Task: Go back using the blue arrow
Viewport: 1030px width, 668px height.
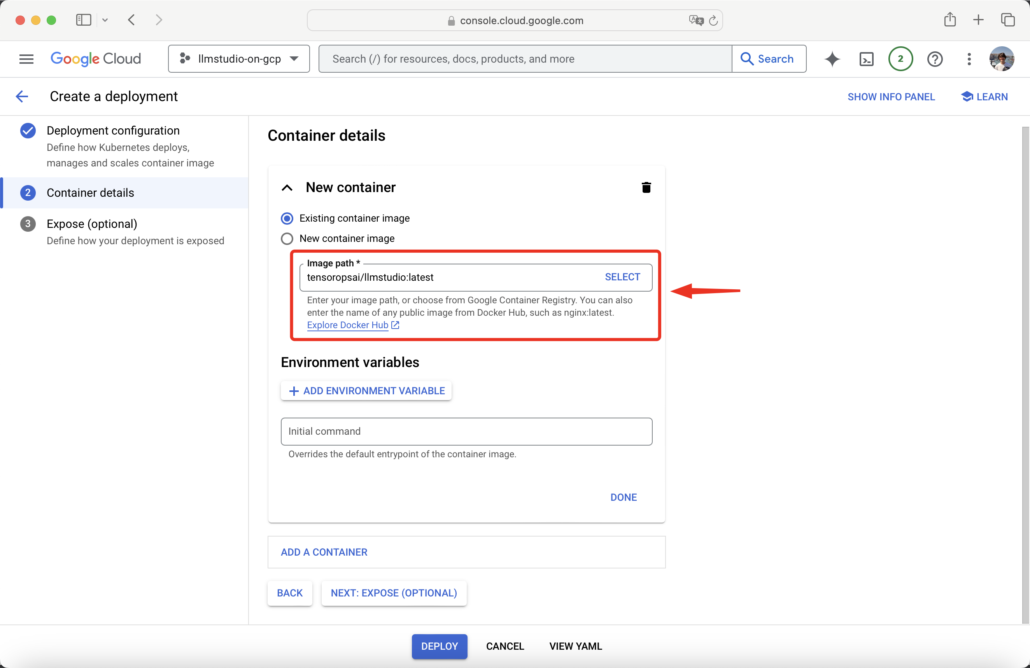Action: tap(22, 96)
